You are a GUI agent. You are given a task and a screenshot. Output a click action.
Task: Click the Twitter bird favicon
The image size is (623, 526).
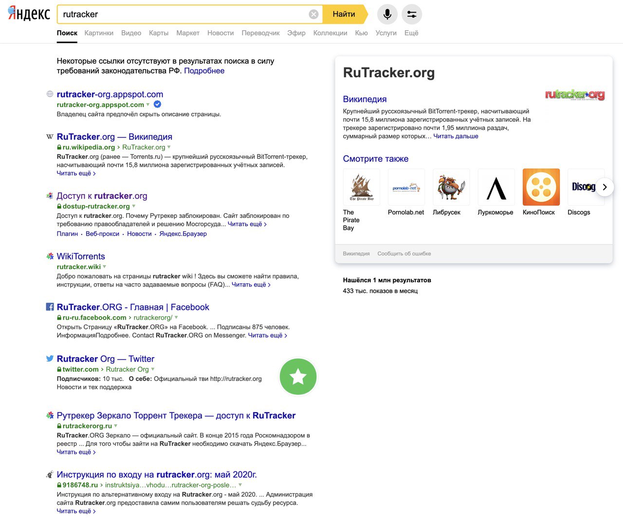tap(50, 359)
